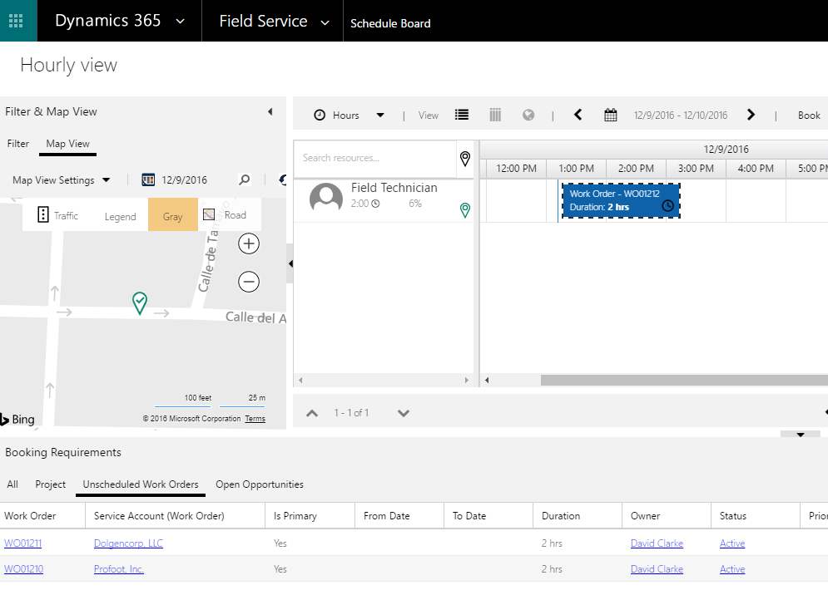Sort by the Work Order column header
The width and height of the screenshot is (828, 590).
pyautogui.click(x=42, y=516)
